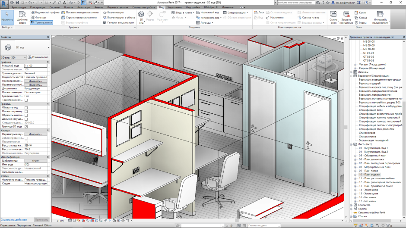Enable the Обрезать вид checkbox
This screenshot has height=228, width=406.
coord(26,107)
